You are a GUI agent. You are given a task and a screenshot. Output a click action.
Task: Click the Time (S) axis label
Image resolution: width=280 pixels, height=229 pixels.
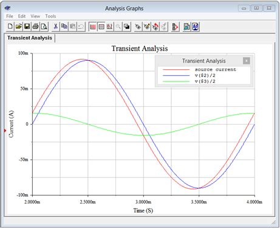tap(143, 211)
